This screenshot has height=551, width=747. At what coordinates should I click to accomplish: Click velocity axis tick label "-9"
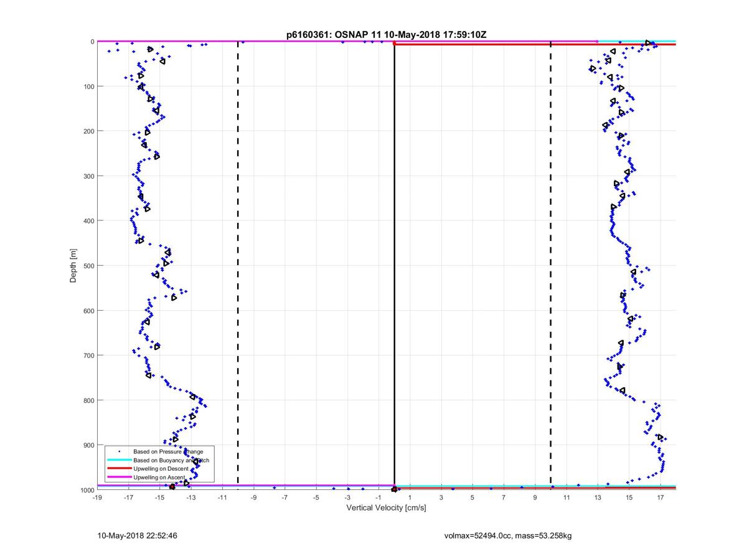(253, 497)
